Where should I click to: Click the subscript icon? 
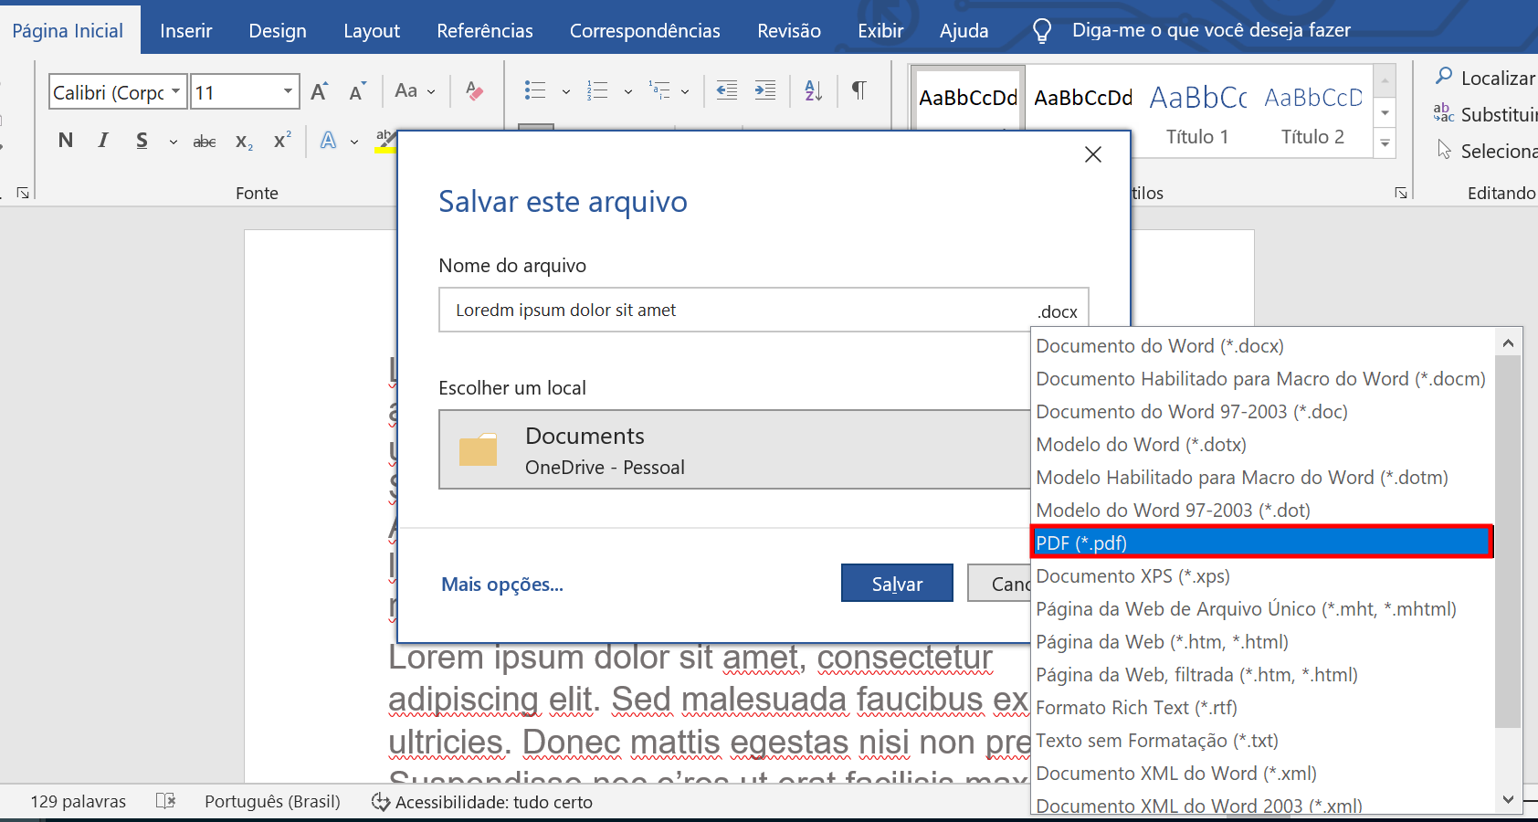click(x=242, y=140)
